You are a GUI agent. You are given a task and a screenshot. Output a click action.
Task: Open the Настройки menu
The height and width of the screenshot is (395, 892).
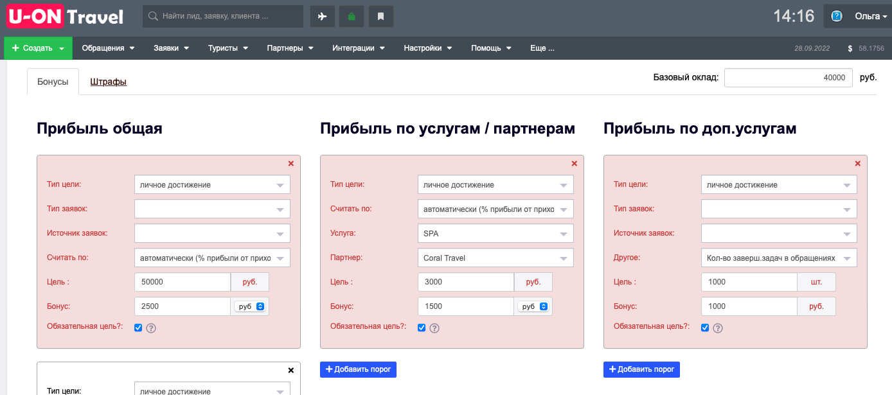427,48
